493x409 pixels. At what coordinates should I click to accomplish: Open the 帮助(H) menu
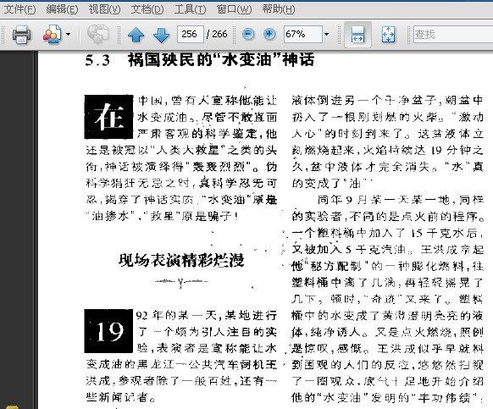click(279, 9)
